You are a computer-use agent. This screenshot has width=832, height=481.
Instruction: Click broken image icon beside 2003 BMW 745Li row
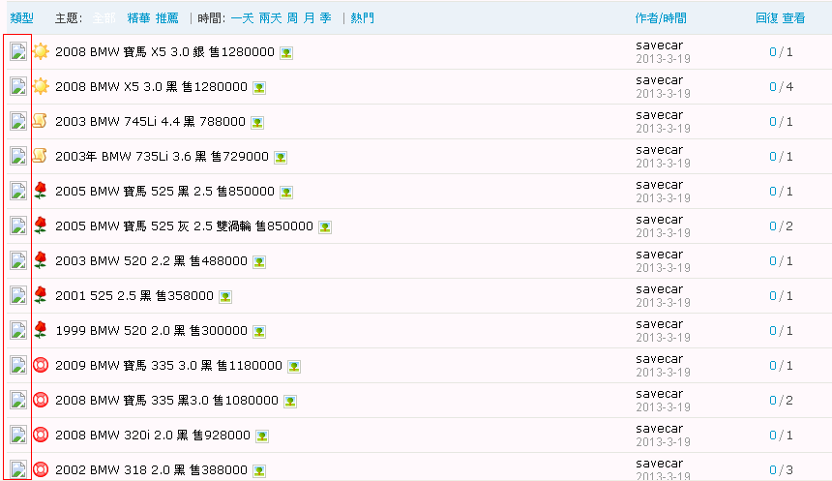pos(18,122)
